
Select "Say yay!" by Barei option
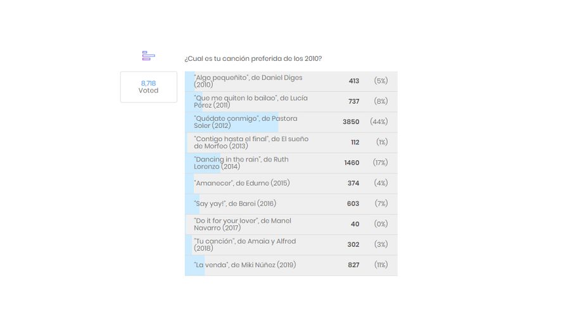point(236,204)
